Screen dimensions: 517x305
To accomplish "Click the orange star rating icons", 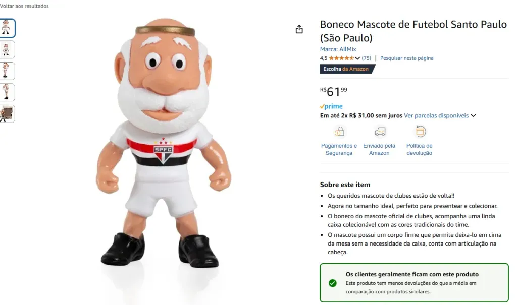I will click(x=341, y=58).
